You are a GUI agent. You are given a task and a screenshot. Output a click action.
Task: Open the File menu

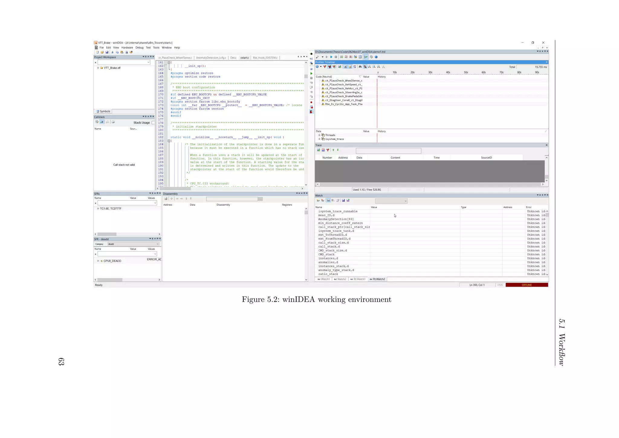coord(102,47)
